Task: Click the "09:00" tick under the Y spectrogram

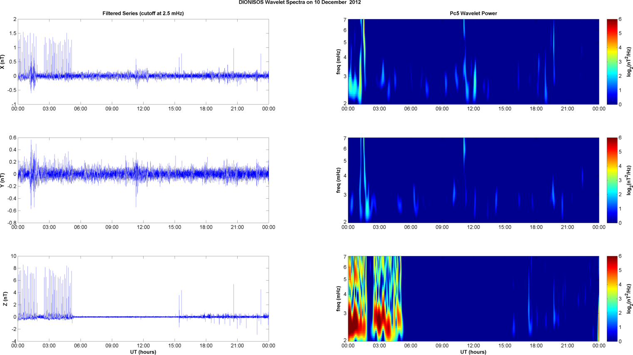Action: click(x=442, y=227)
